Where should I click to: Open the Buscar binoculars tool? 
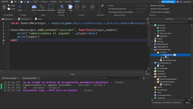pos(34,7)
